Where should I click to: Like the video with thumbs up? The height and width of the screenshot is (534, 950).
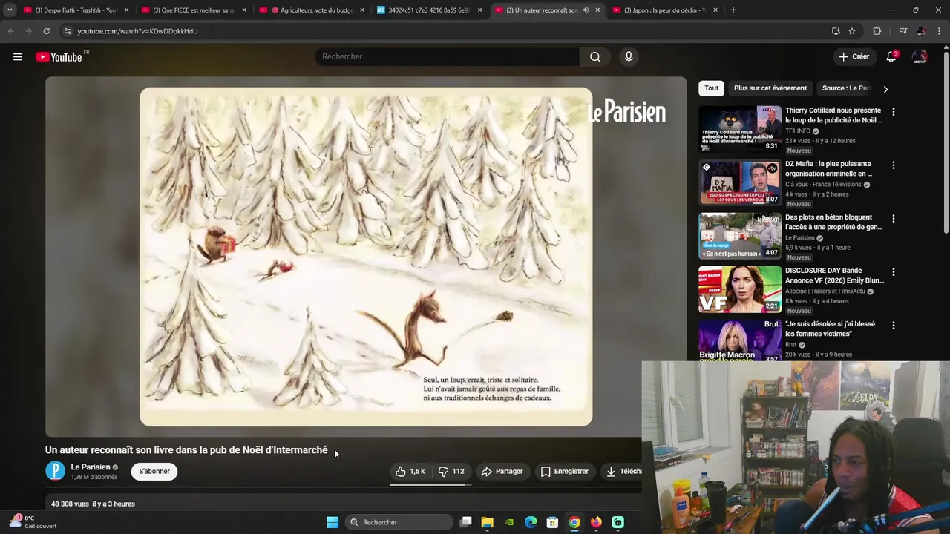410,471
